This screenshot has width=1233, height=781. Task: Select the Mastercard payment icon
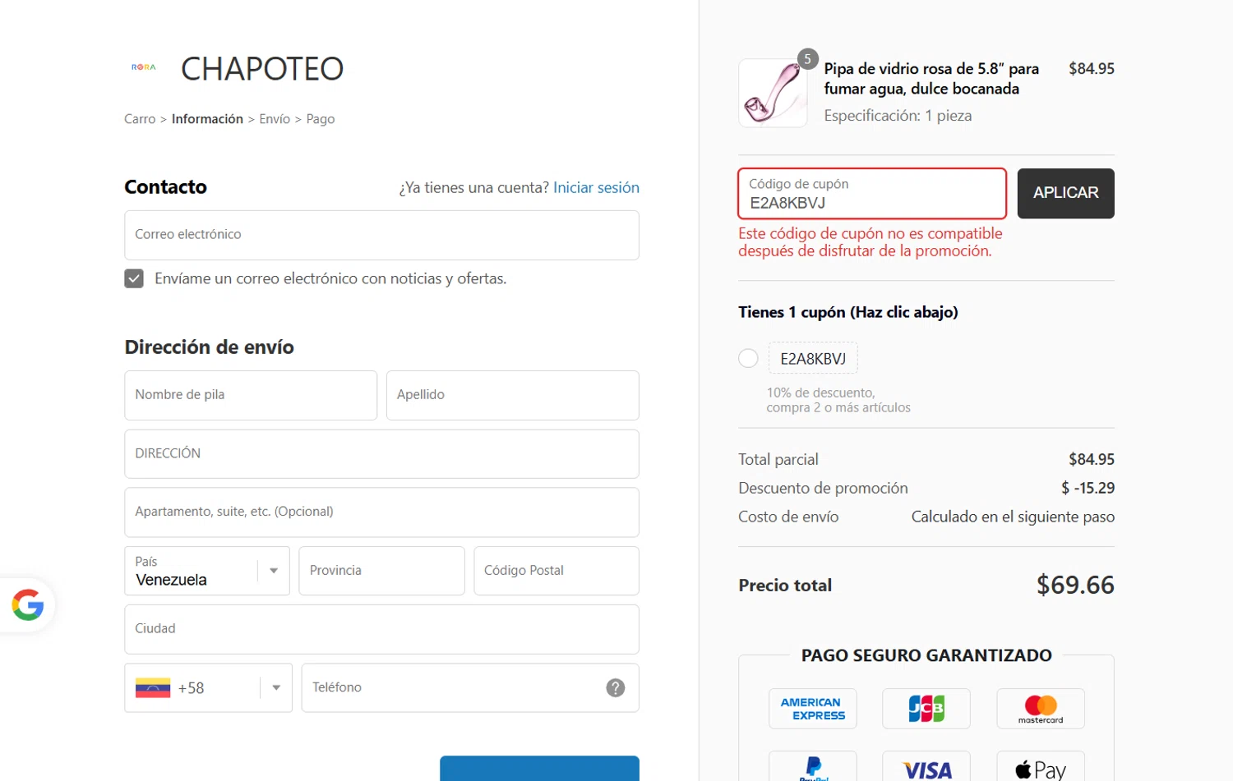tap(1041, 709)
